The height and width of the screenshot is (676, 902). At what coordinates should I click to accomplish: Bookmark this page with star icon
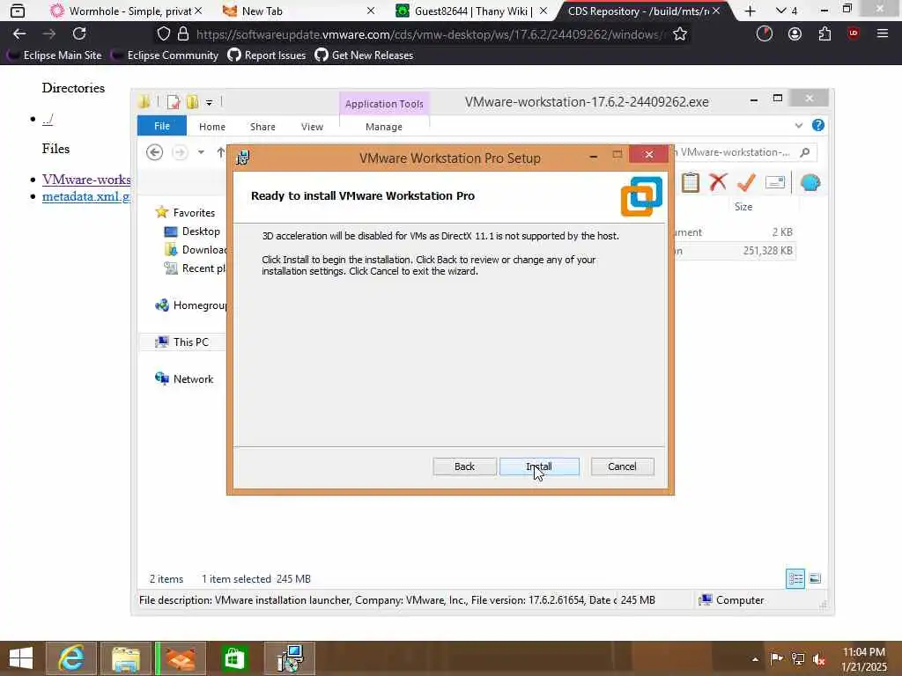click(x=680, y=34)
